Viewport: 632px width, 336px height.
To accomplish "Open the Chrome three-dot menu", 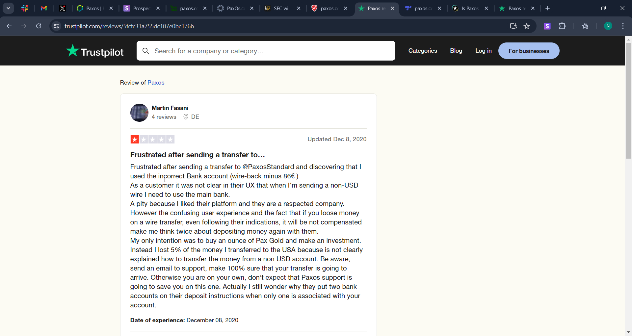I will [x=623, y=26].
